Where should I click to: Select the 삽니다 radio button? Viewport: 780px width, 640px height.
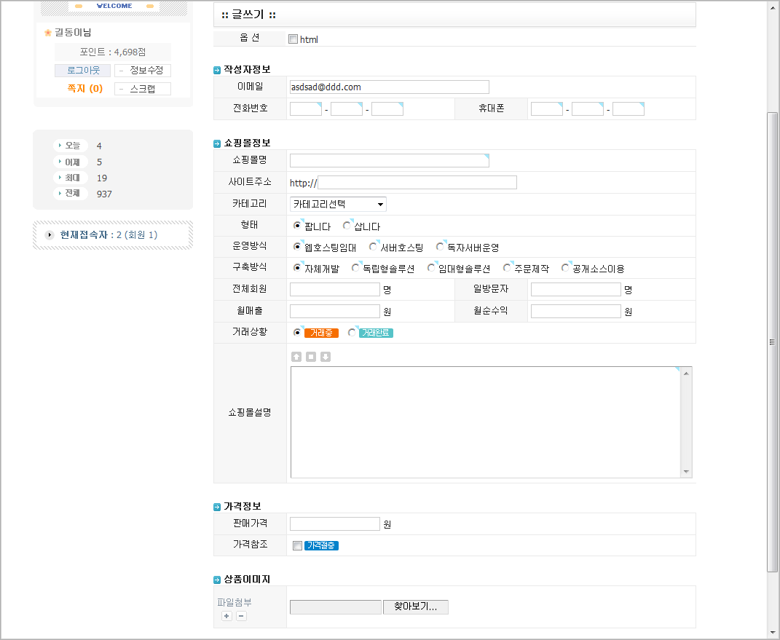point(347,226)
